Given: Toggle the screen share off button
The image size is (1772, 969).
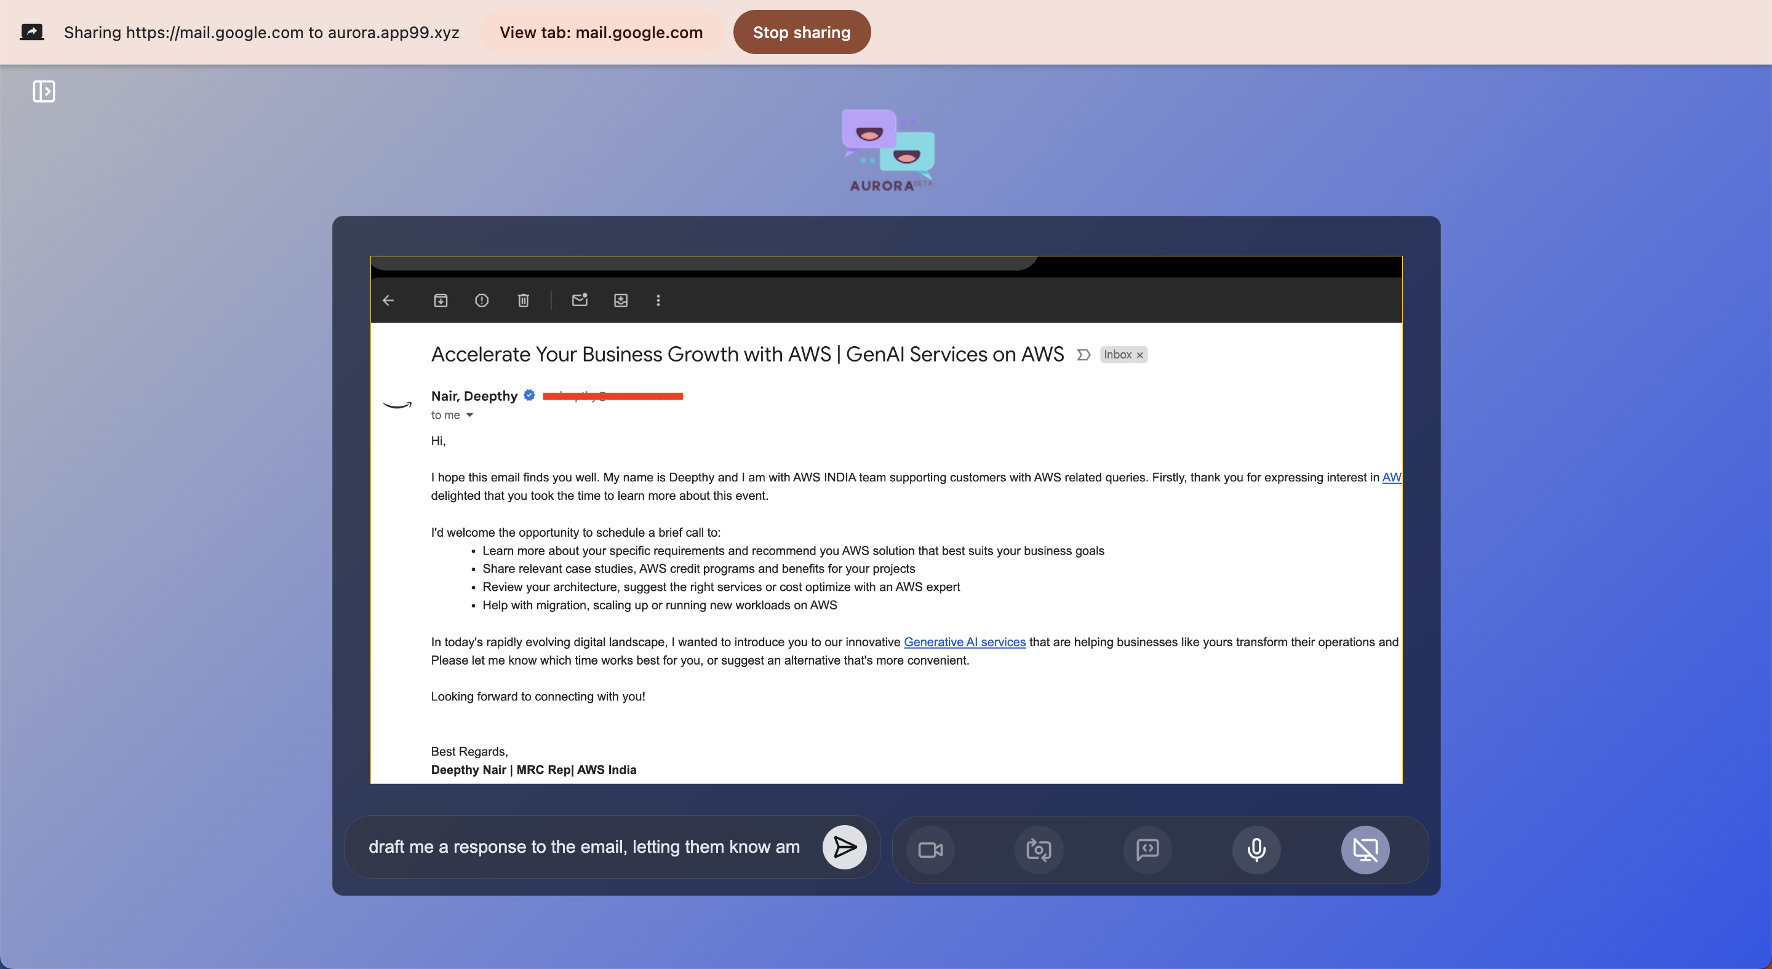Looking at the screenshot, I should pyautogui.click(x=1365, y=850).
